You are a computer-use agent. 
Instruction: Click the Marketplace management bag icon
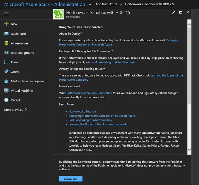[x=6, y=81]
